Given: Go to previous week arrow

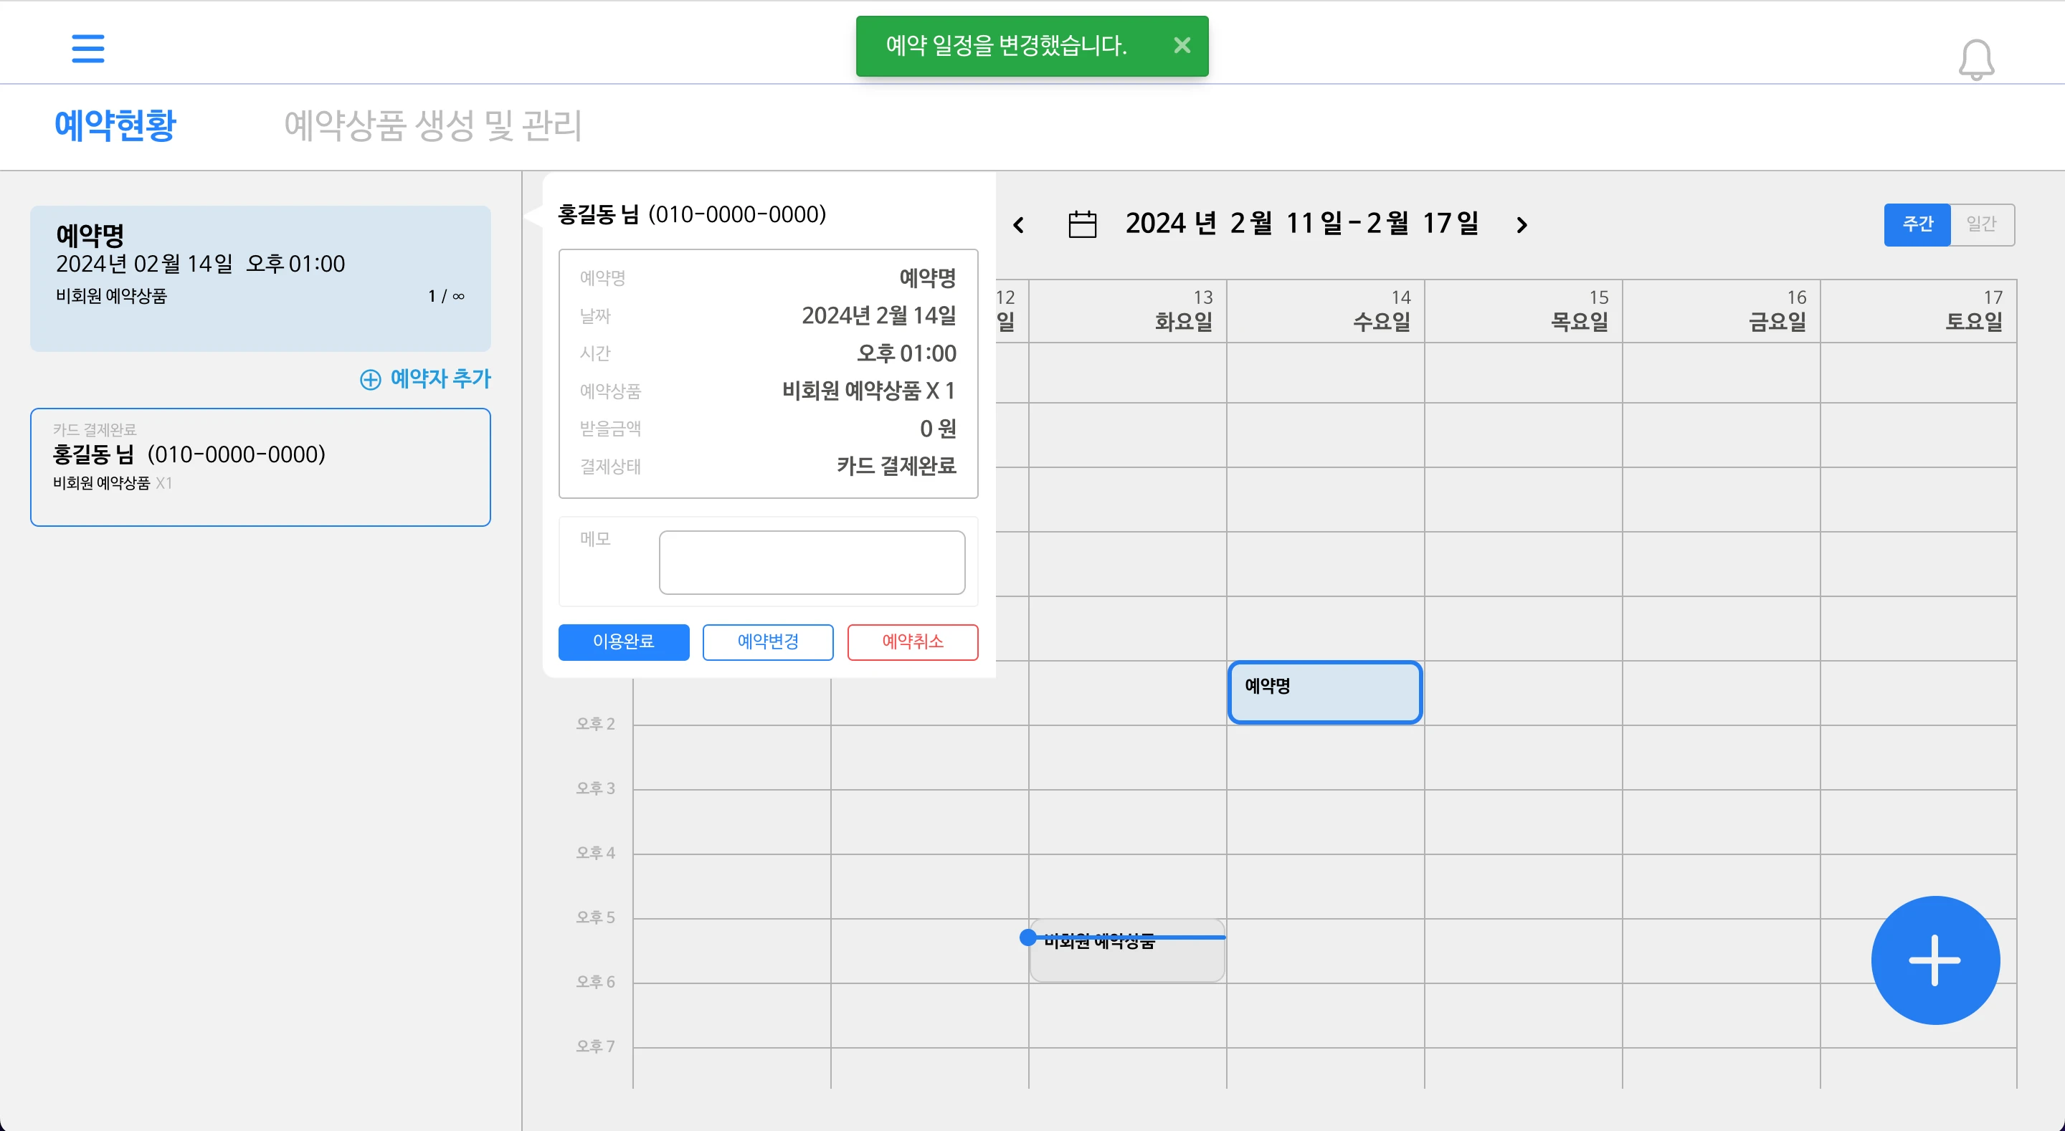Looking at the screenshot, I should (1018, 225).
